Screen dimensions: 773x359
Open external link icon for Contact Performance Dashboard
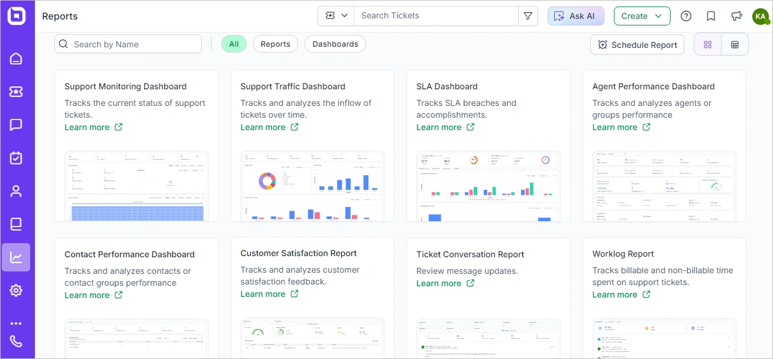click(118, 295)
